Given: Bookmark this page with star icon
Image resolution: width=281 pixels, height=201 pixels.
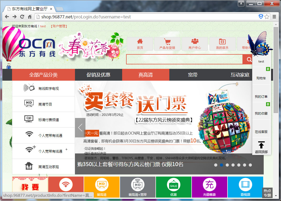Looking at the screenshot, I should tap(267, 17).
